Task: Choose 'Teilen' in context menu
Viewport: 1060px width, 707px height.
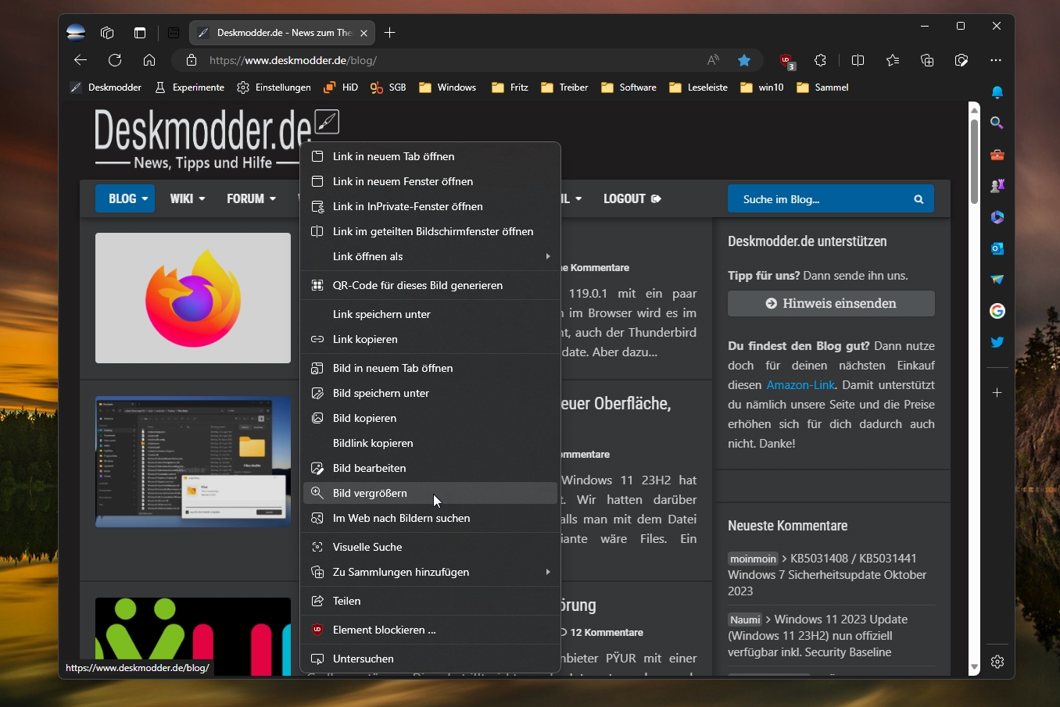Action: (x=431, y=601)
